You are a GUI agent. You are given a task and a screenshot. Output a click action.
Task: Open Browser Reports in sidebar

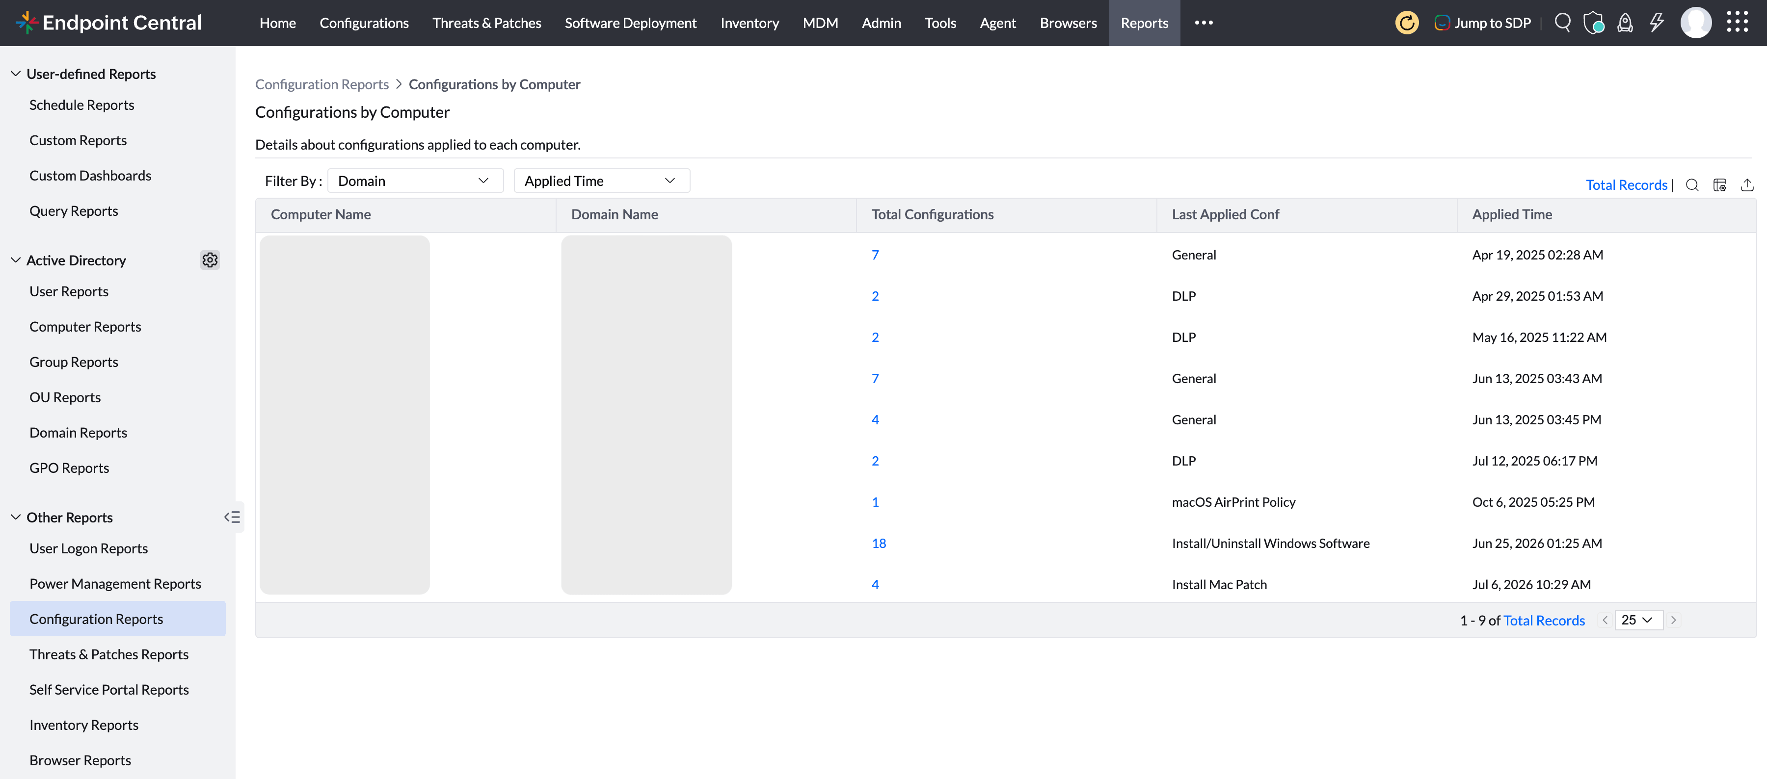point(80,760)
